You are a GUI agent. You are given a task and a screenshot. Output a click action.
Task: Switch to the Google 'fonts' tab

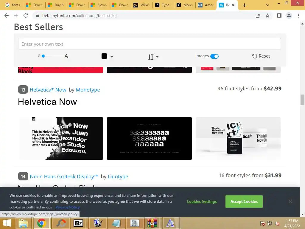point(13,5)
